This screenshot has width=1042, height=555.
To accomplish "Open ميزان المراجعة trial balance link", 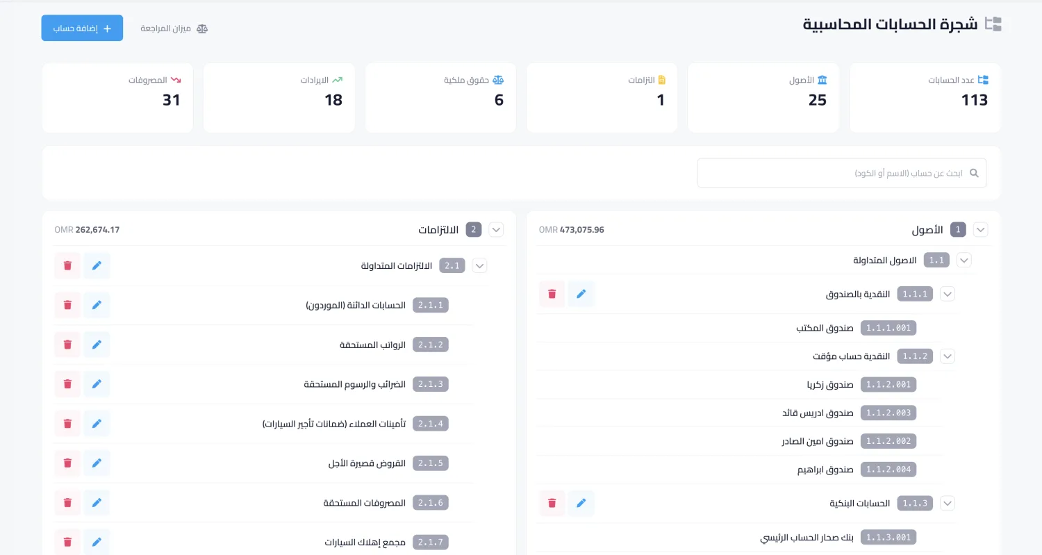I will pyautogui.click(x=174, y=28).
